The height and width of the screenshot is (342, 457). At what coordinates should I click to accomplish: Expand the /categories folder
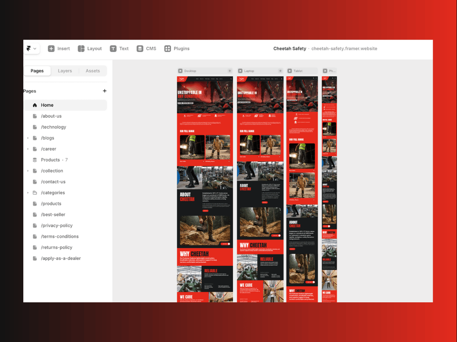(28, 192)
